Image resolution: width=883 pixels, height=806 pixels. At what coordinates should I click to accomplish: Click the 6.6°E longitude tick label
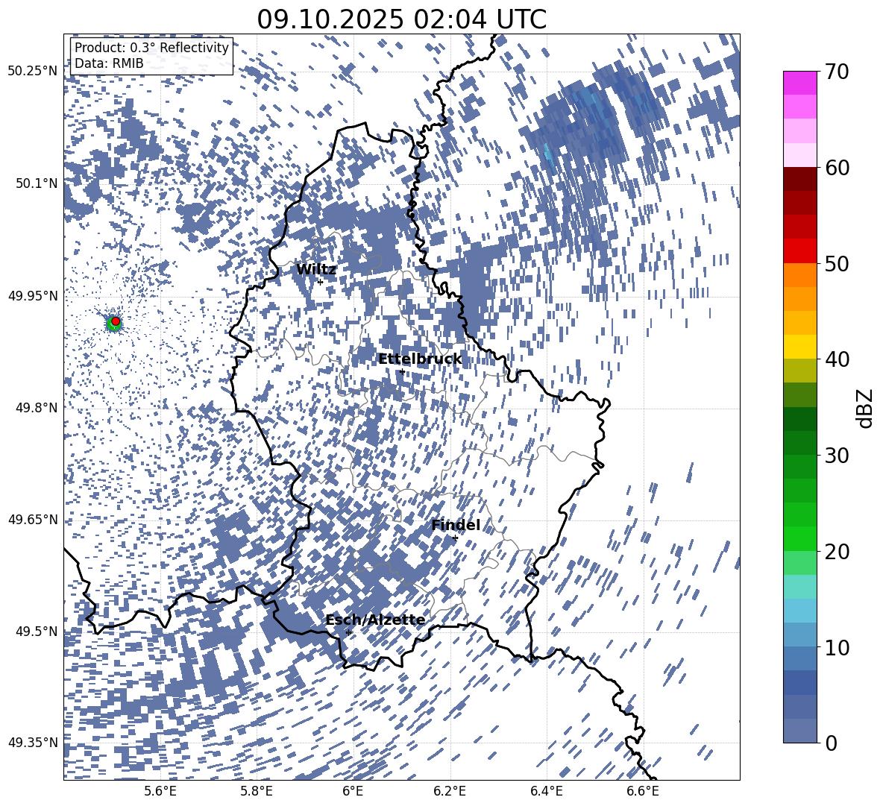[643, 791]
